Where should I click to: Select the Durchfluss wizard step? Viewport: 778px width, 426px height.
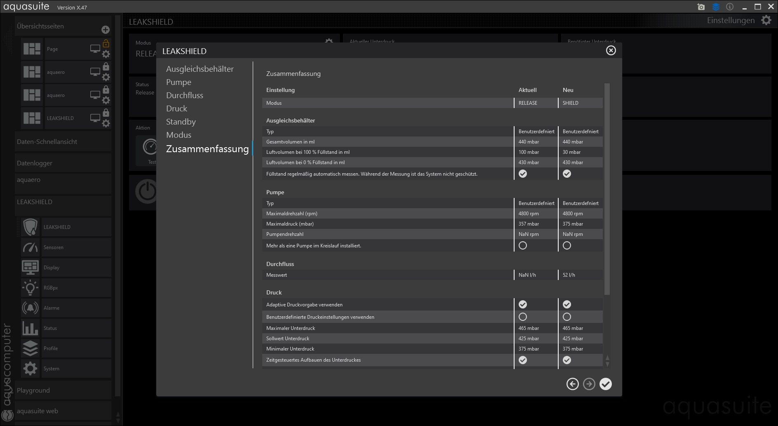tap(184, 95)
